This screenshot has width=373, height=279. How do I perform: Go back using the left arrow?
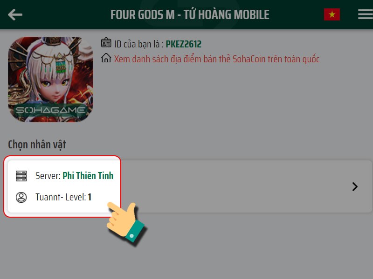click(15, 15)
